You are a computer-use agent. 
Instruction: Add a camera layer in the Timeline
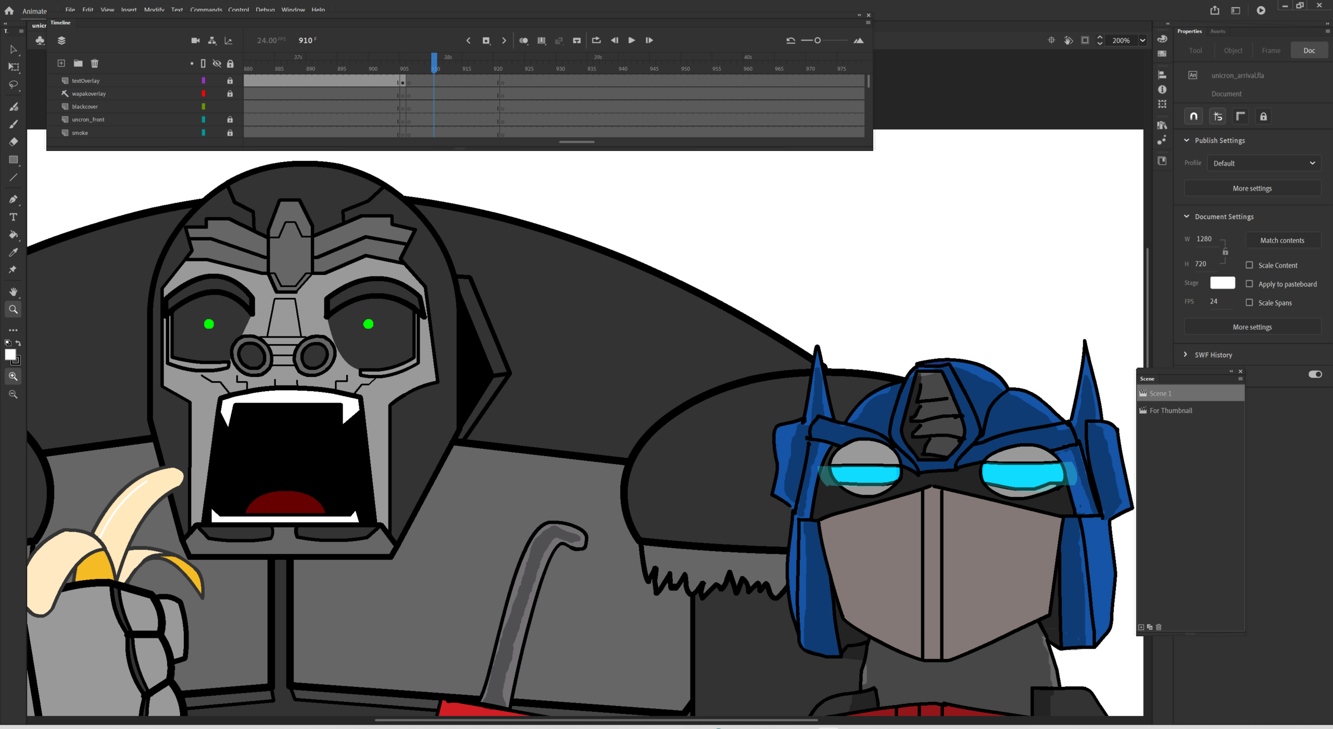(x=195, y=41)
